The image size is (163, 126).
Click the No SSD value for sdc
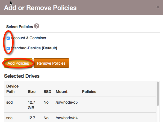point(46,118)
